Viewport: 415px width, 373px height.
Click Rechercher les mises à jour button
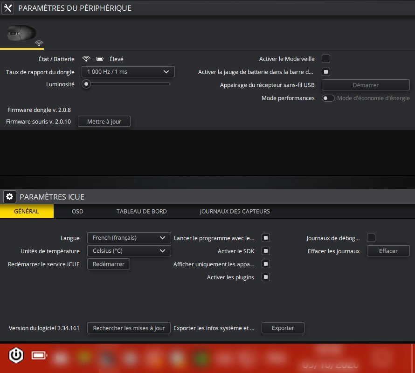129,328
